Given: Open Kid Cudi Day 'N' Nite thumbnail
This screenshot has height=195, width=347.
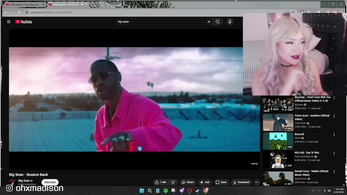Looking at the screenshot, I should pos(278,159).
